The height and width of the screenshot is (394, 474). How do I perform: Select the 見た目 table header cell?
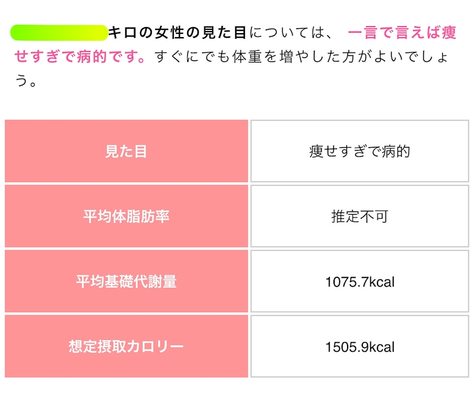[x=126, y=151]
